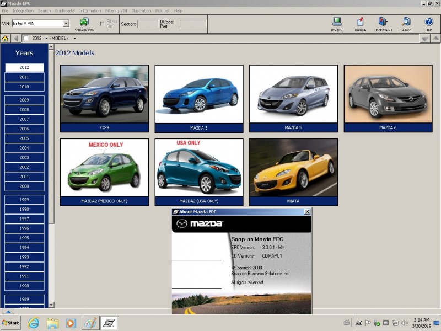Screen dimensions: 441x331
Task: Select year 1990 in Years list
Action: point(24,286)
